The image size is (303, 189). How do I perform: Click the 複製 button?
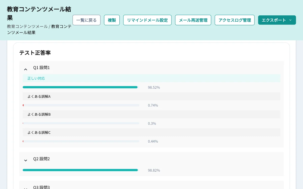(x=112, y=20)
